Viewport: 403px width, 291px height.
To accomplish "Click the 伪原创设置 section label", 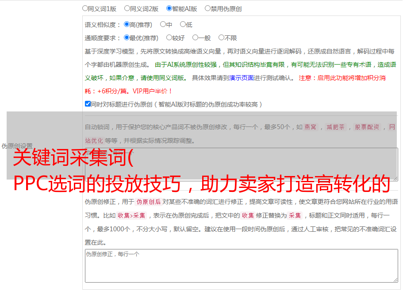I will [17, 146].
